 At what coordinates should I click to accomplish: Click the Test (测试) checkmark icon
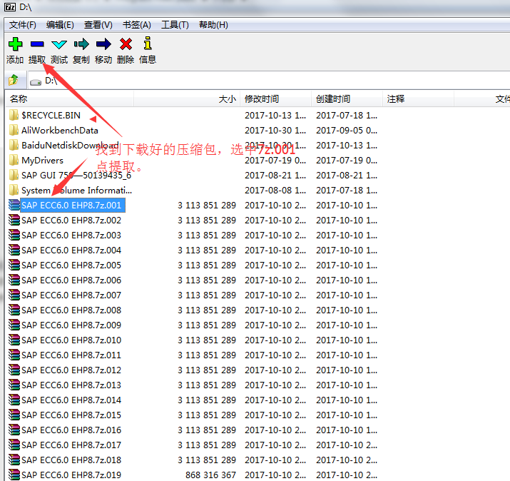pyautogui.click(x=59, y=44)
